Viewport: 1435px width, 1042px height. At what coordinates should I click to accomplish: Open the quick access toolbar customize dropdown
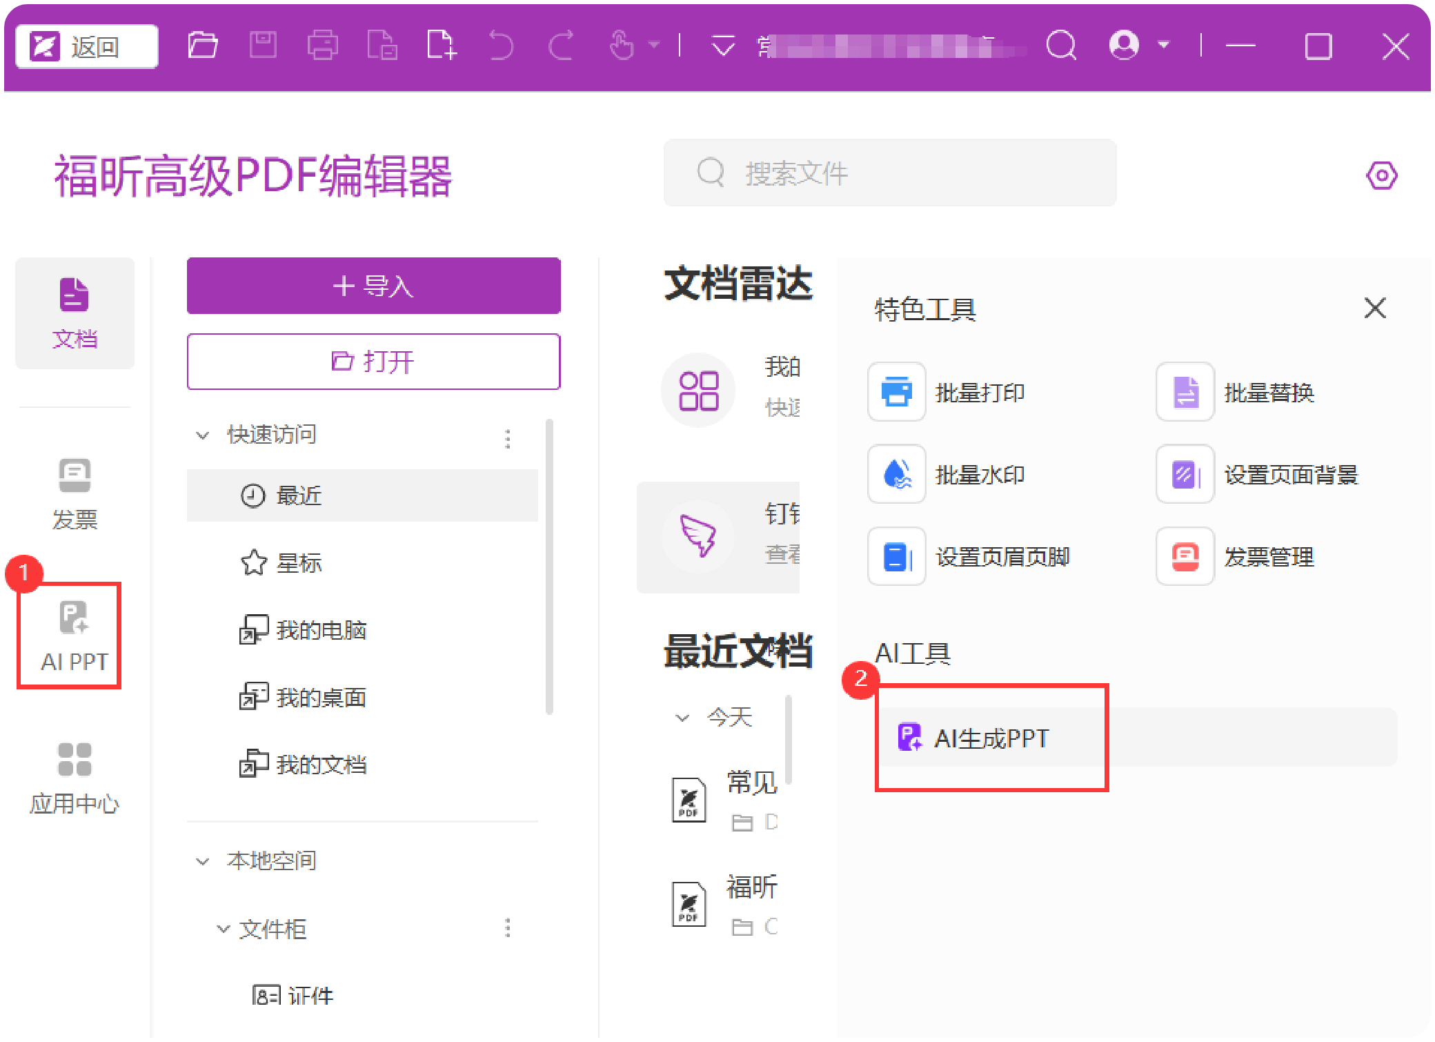click(x=723, y=46)
